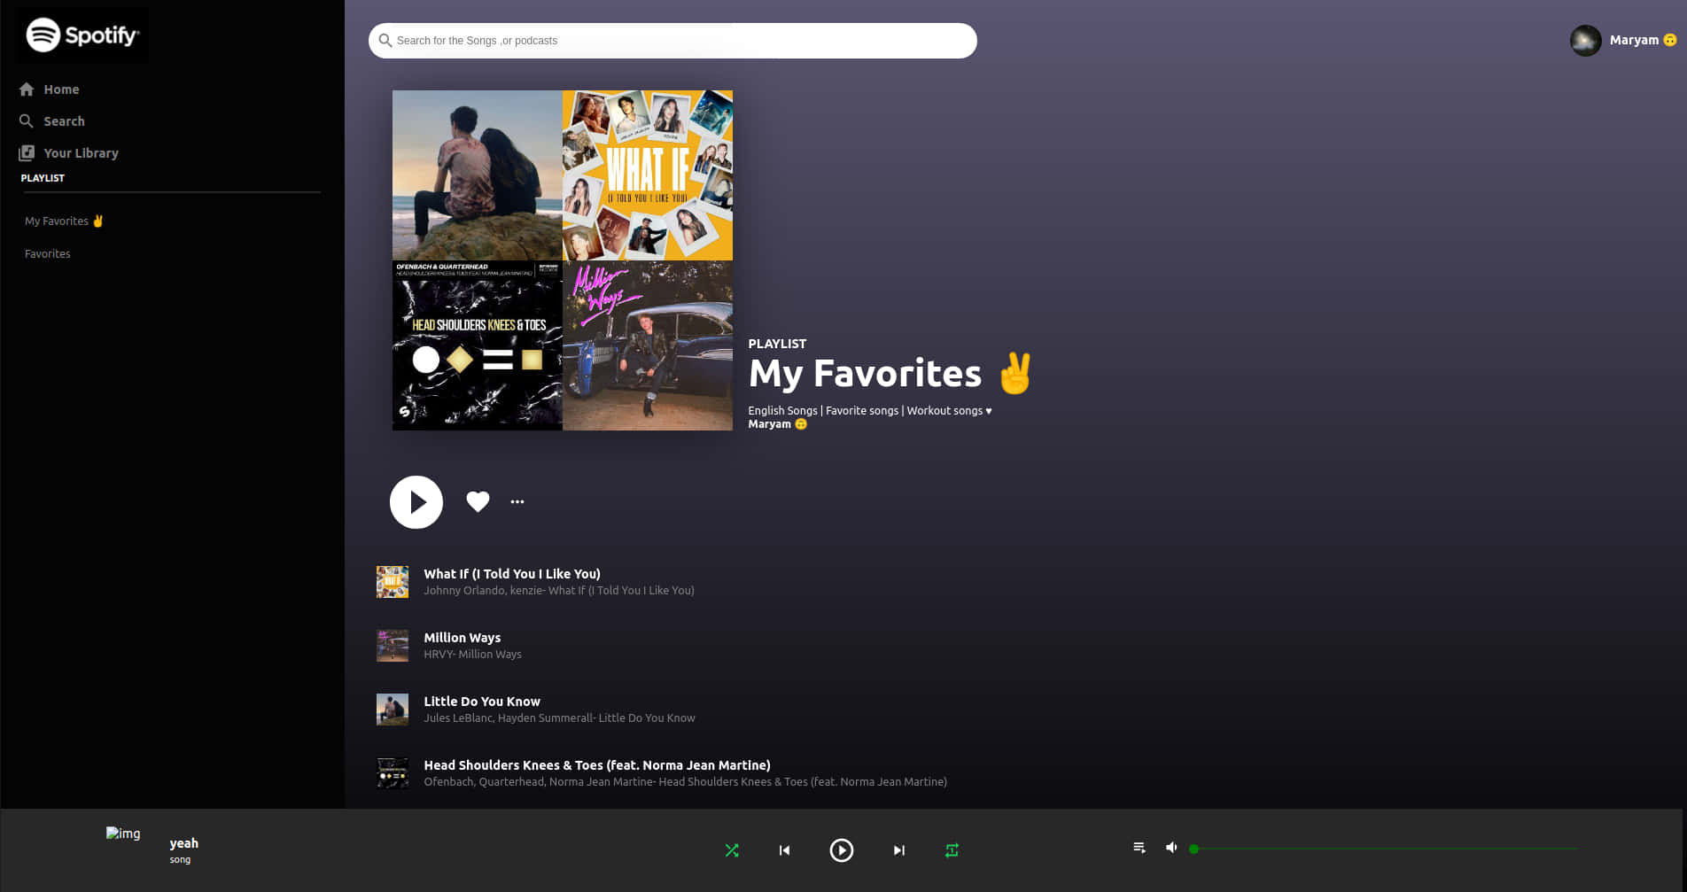1687x892 pixels.
Task: Toggle the heart like button for playlist
Action: [x=478, y=501]
